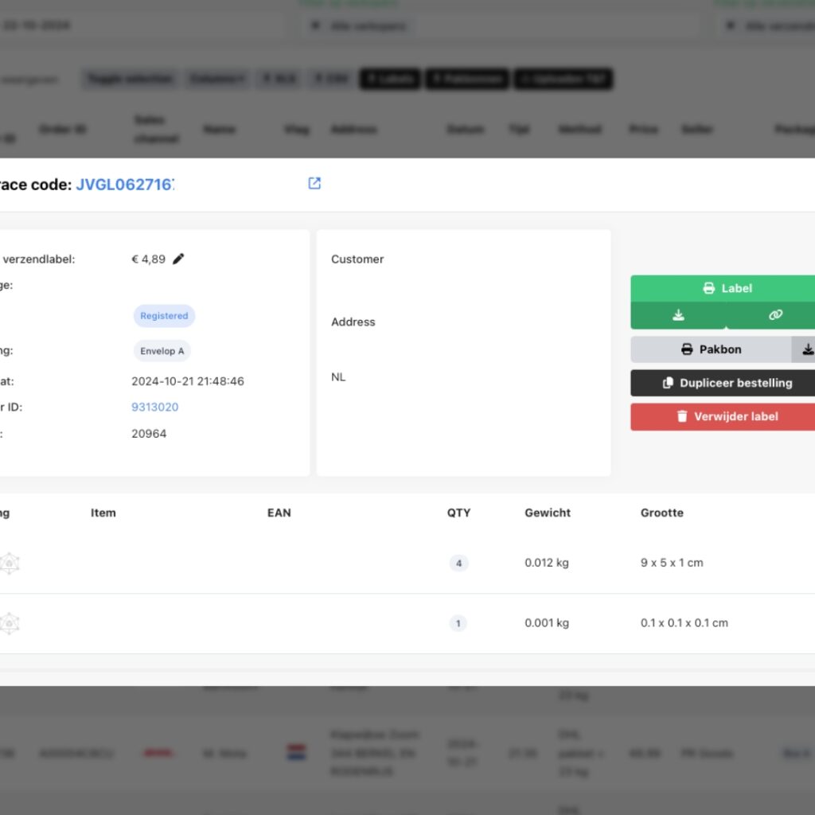Click the Uploaden T&T button
Image resolution: width=815 pixels, height=815 pixels.
pos(563,79)
